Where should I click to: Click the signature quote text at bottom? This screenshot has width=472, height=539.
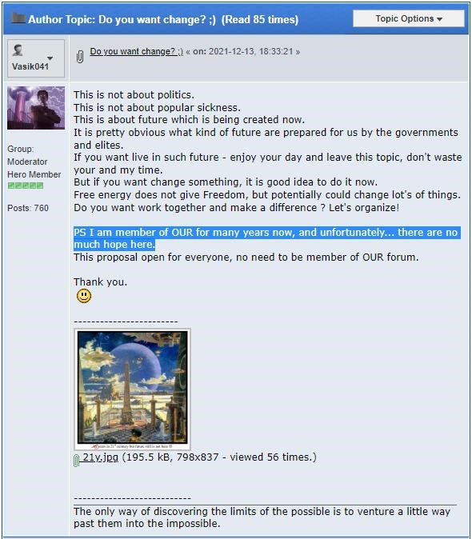click(262, 517)
